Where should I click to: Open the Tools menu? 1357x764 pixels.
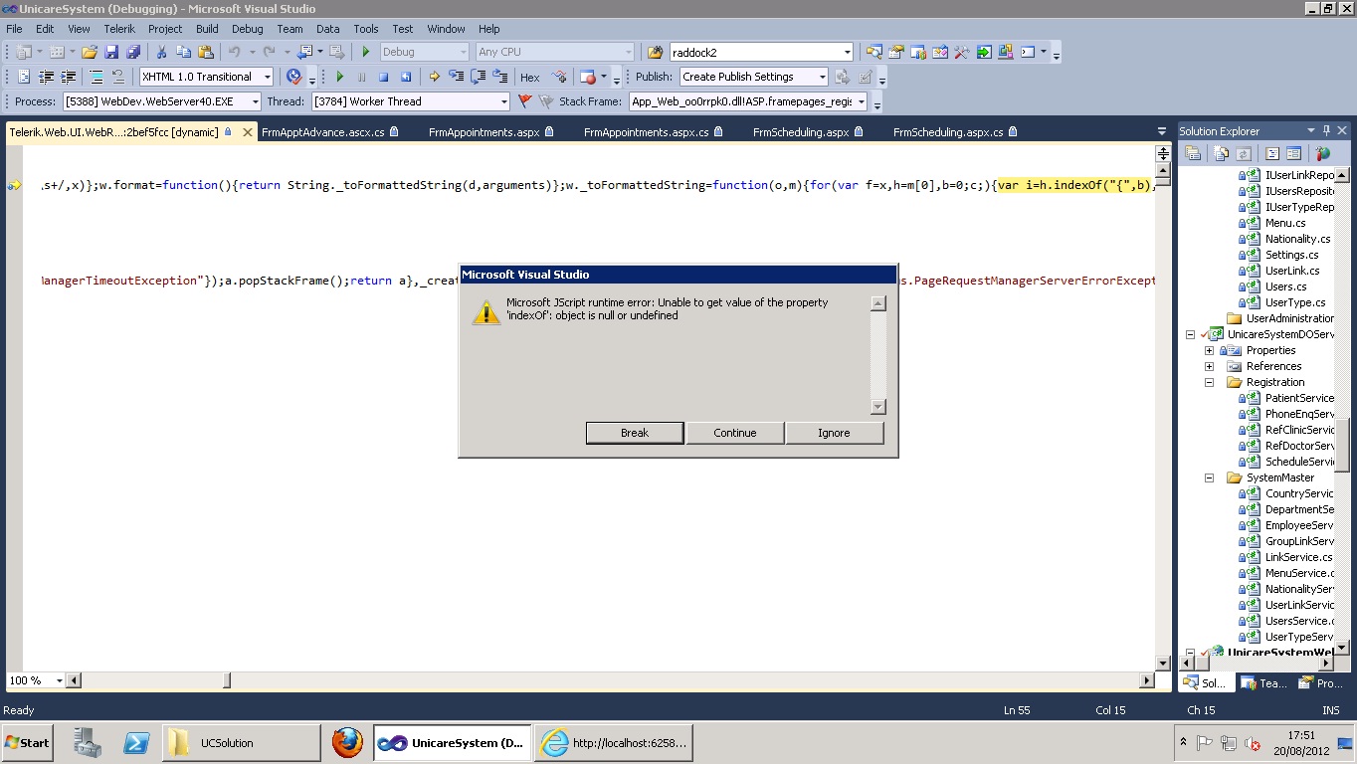[366, 29]
